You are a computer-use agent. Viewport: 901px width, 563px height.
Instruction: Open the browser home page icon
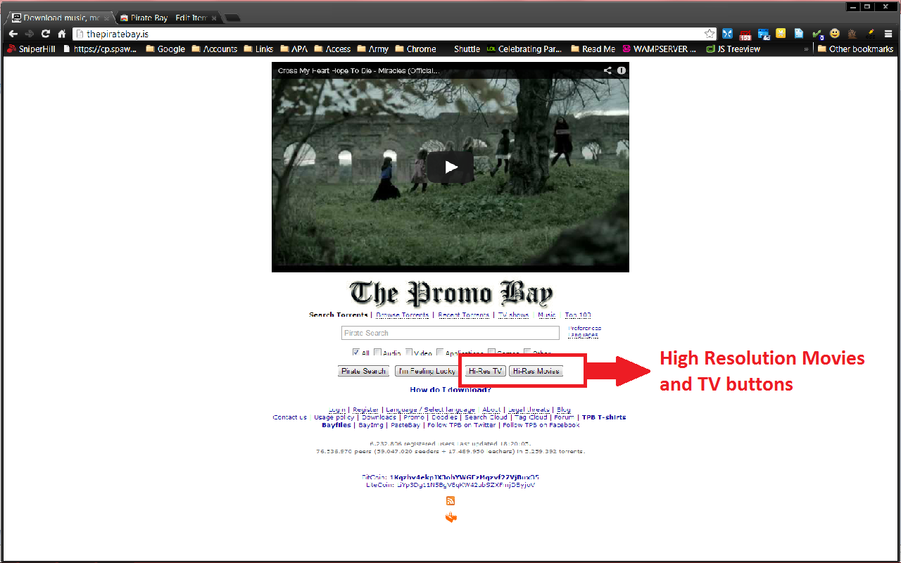62,34
